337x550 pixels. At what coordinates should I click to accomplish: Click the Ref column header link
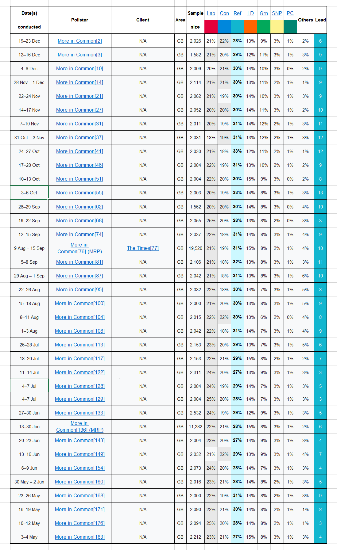tap(237, 13)
